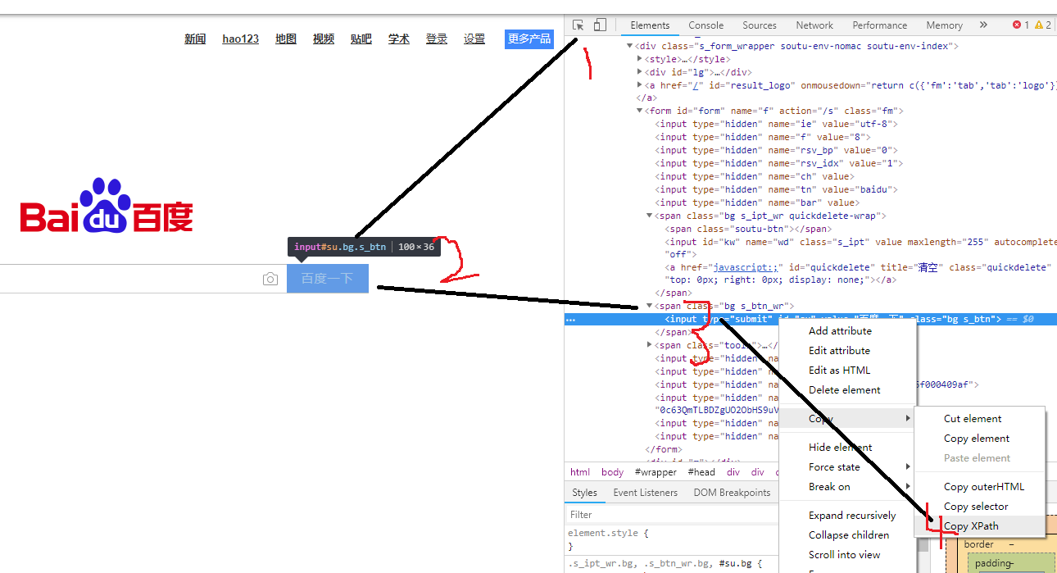Select the Styles sub-tab

point(585,493)
